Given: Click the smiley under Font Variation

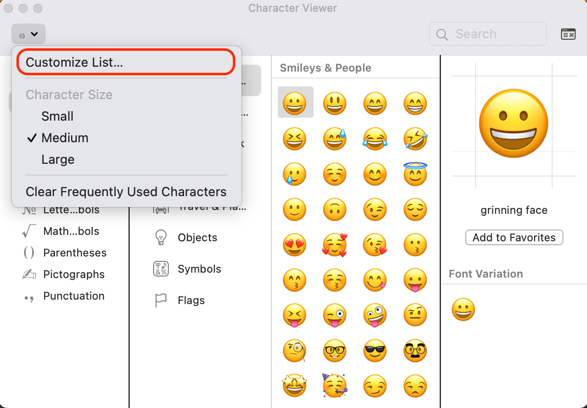Looking at the screenshot, I should 463,309.
